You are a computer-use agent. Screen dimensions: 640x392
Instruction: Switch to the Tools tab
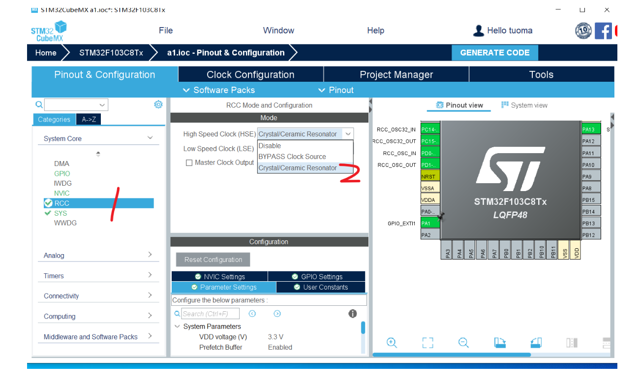coord(542,74)
